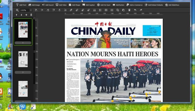This screenshot has height=111, width=195.
Task: Align selected objects to horizontal center
Action: click(x=42, y=10)
